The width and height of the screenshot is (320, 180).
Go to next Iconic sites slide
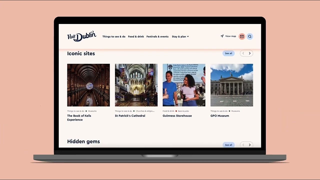coord(250,53)
